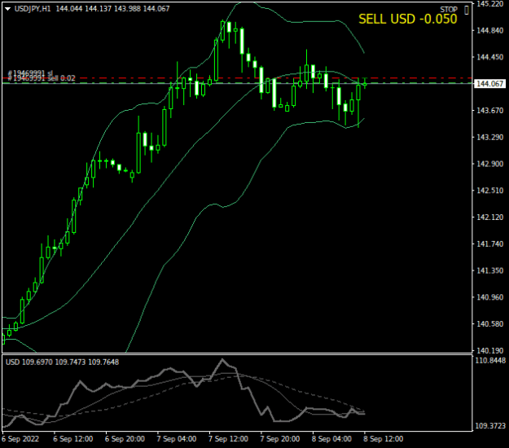Click indicator scale value 109.3723

click(x=490, y=425)
